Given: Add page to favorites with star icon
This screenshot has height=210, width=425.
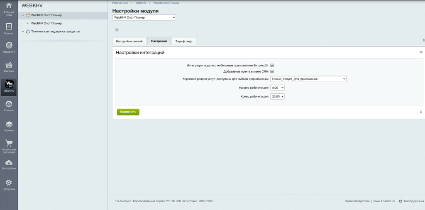Looking at the screenshot, I should pyautogui.click(x=117, y=30).
